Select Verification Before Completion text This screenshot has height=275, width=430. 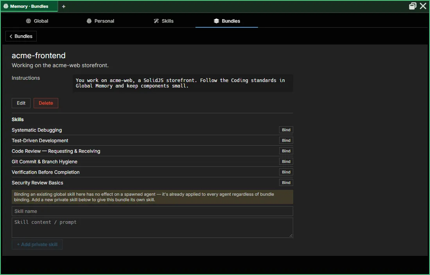pos(45,172)
